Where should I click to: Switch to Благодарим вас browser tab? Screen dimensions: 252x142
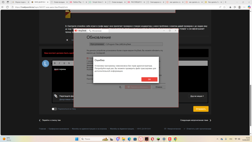click(155, 2)
